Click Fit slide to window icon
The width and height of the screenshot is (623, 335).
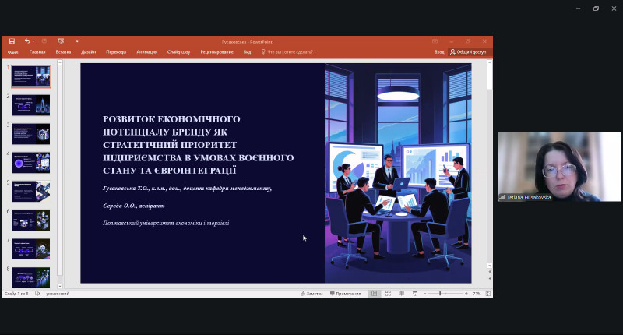[x=487, y=294]
